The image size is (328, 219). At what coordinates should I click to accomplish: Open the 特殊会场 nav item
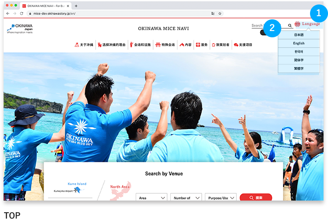tap(165, 45)
